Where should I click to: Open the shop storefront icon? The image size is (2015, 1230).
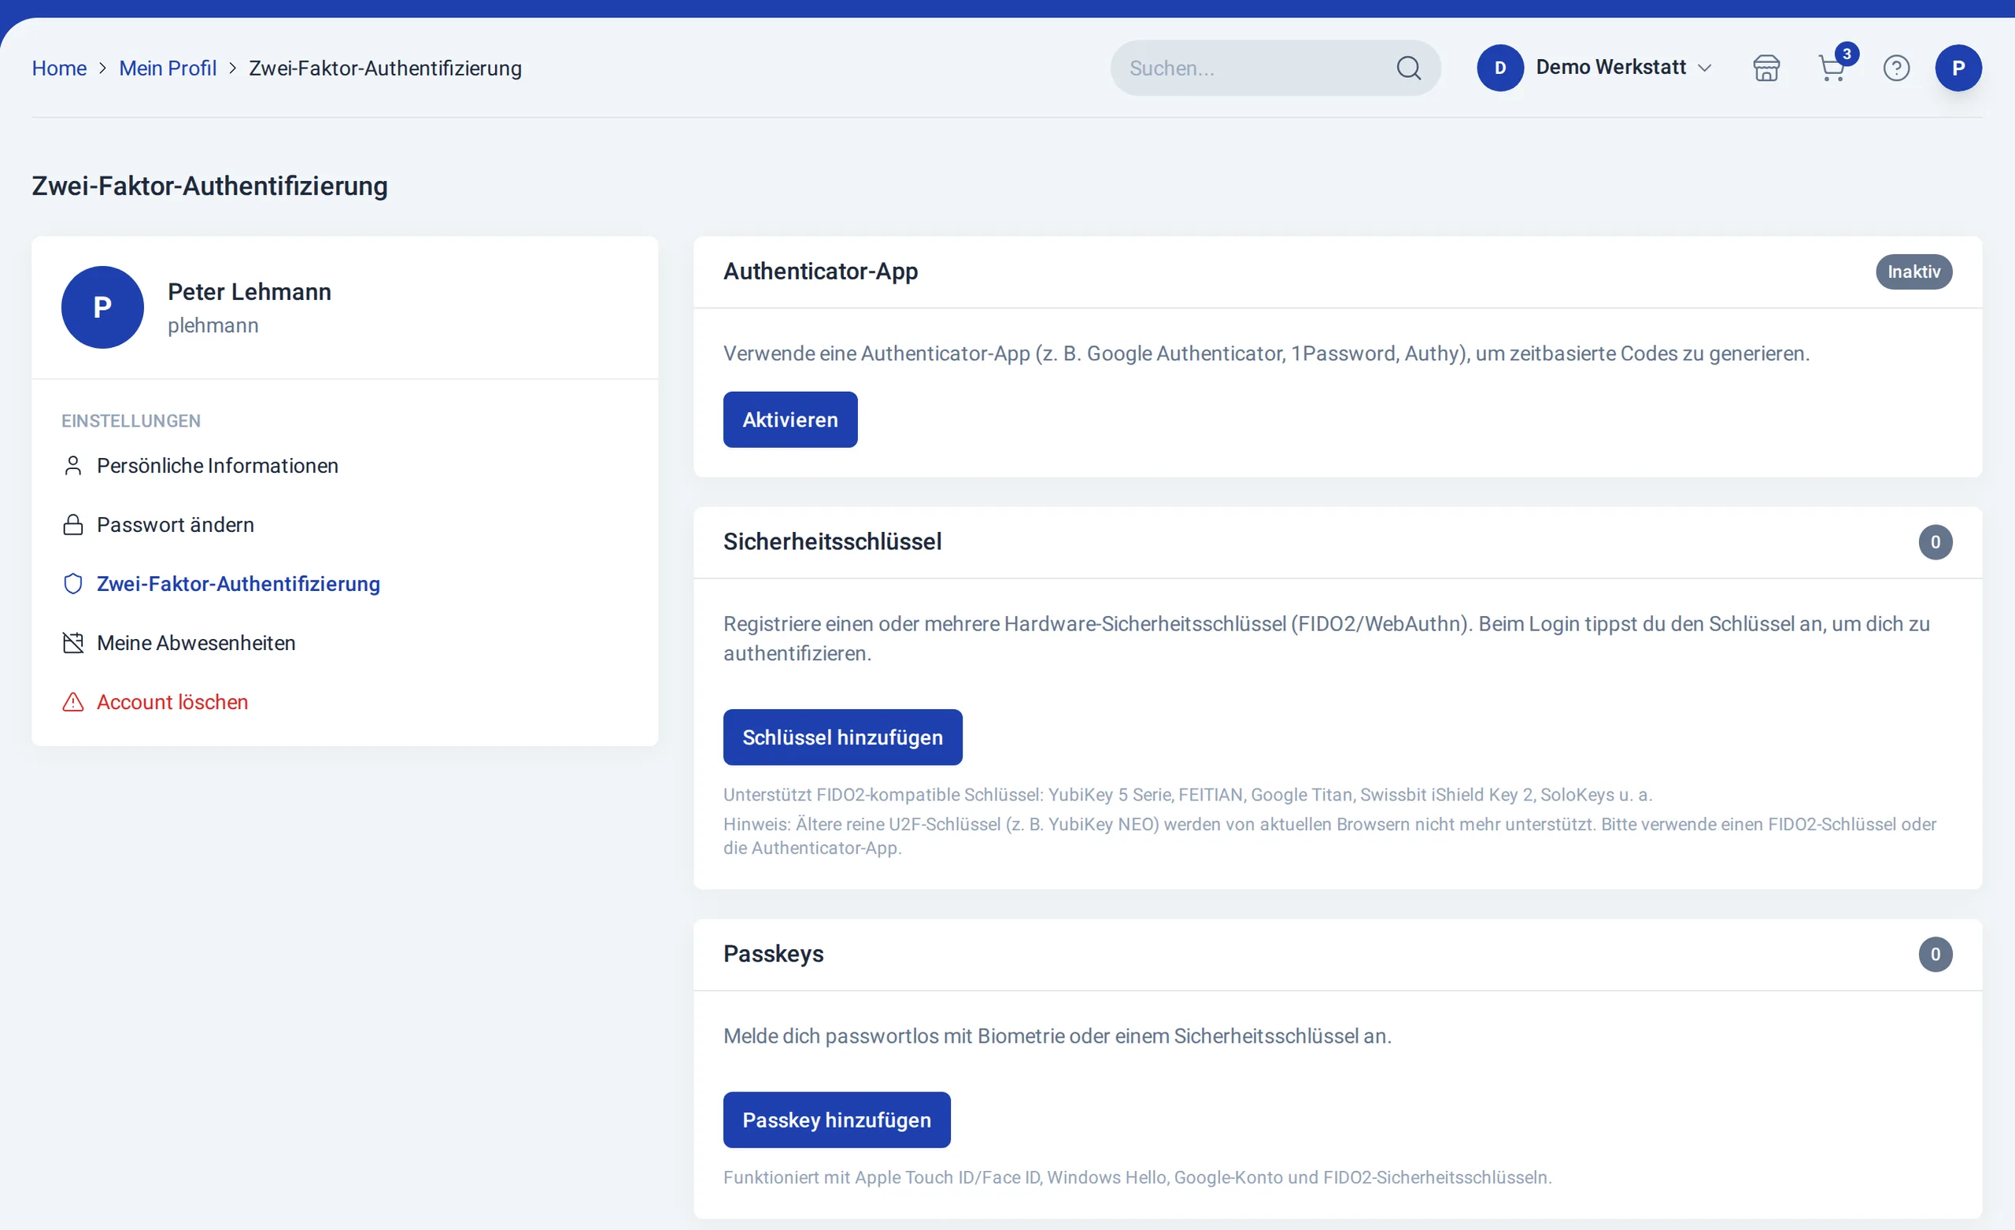1766,68
